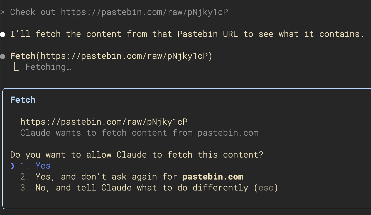Click the white bullet beside Claude's response
Screen dimensions: 371x215
pyautogui.click(x=3, y=34)
